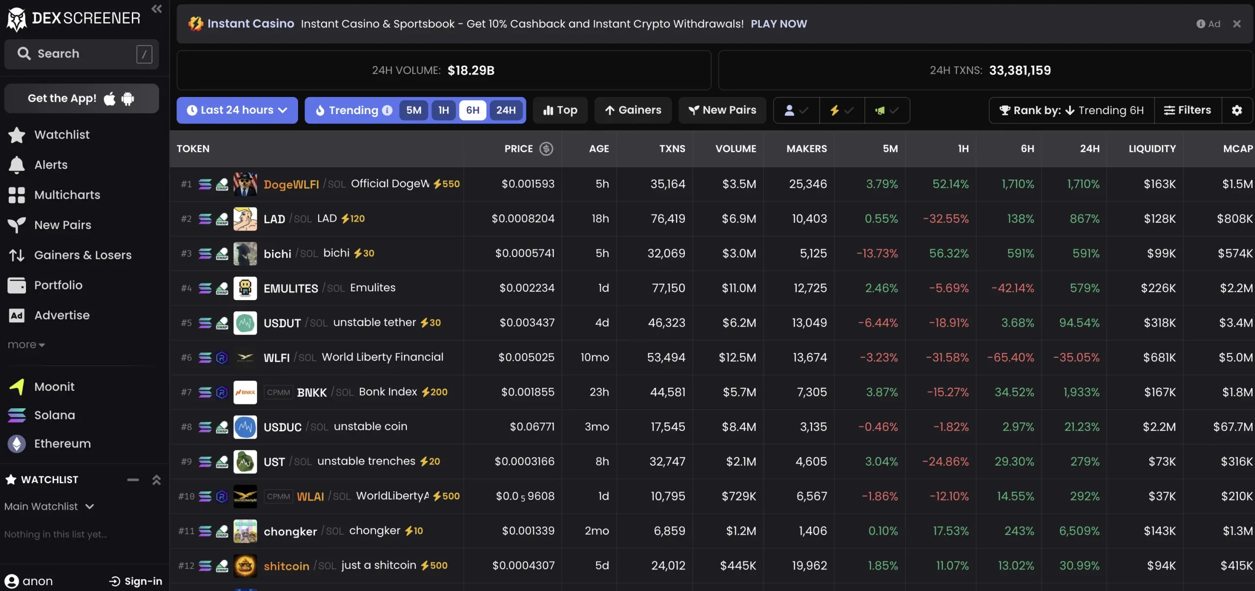1255x591 pixels.
Task: Click the UST token icon
Action: pos(245,462)
